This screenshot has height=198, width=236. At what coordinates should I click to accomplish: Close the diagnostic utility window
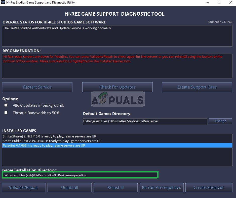point(230,3)
